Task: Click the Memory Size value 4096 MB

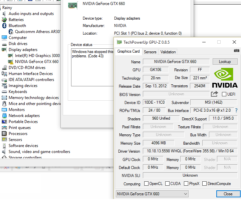Action: pos(159,143)
